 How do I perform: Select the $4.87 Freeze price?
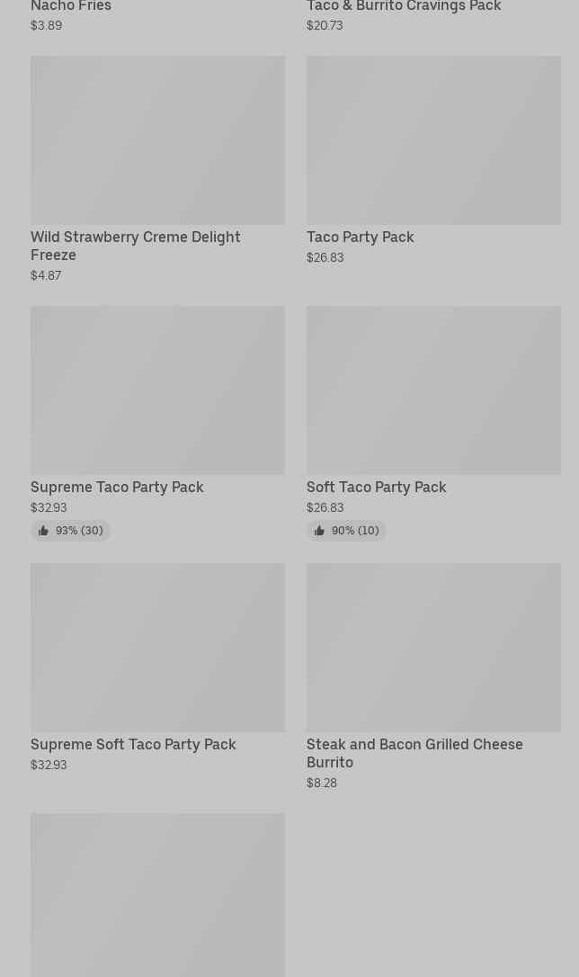click(x=46, y=275)
